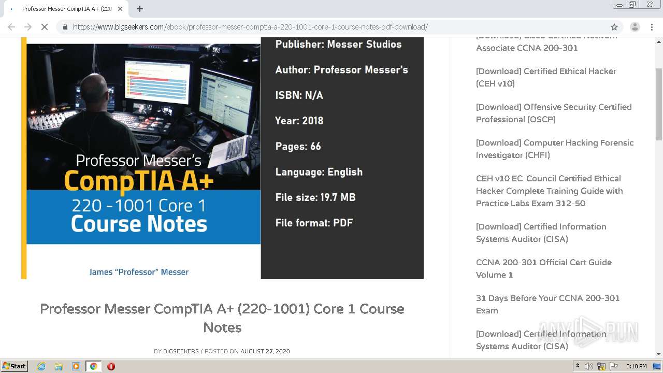Open the red shield taskbar icon
The image size is (663, 373).
point(111,366)
